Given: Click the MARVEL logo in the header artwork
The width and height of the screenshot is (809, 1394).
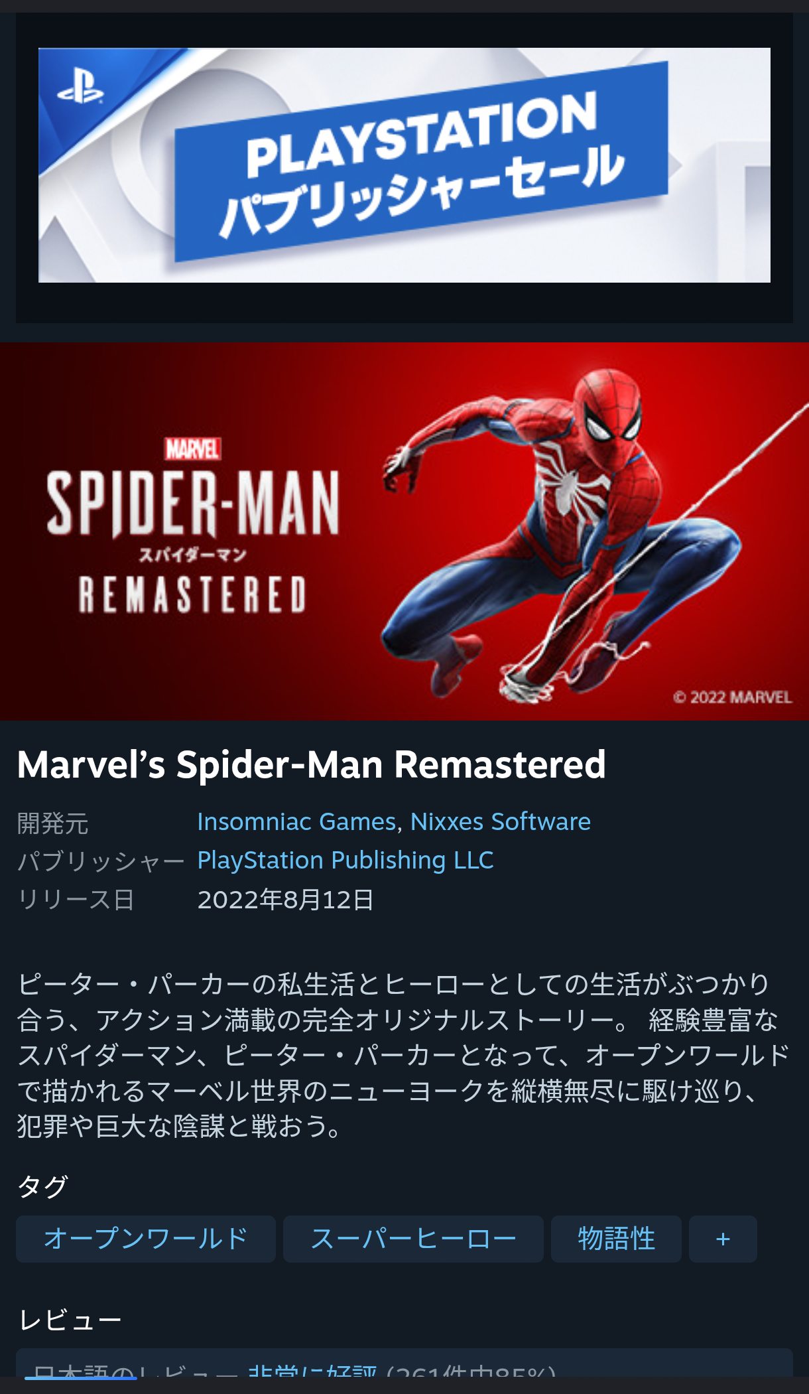Looking at the screenshot, I should point(192,449).
